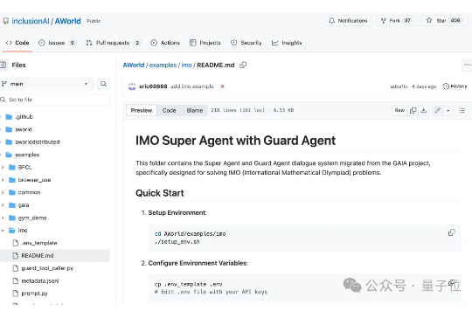Image resolution: width=472 pixels, height=325 pixels.
Task: Open the Security tab
Action: point(246,43)
